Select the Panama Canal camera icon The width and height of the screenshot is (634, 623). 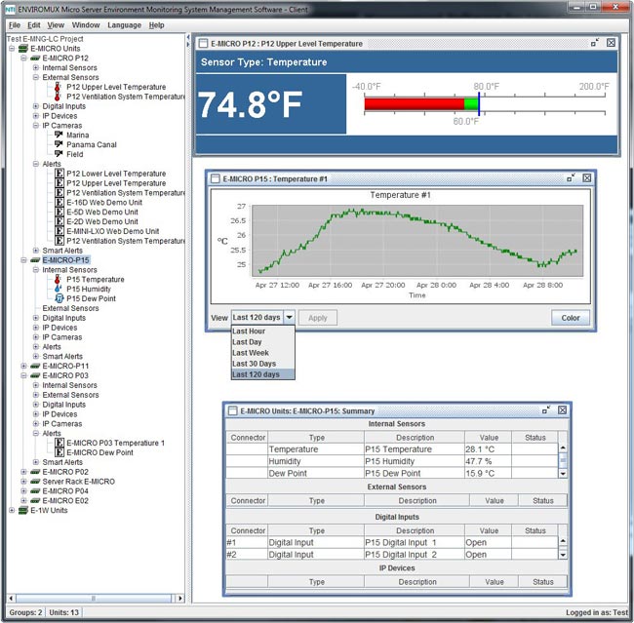pyautogui.click(x=59, y=144)
